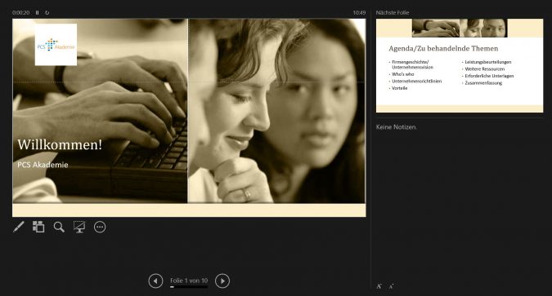Click the Leistungsbeurteilungen agenda bullet
552x296 pixels.
(x=488, y=62)
